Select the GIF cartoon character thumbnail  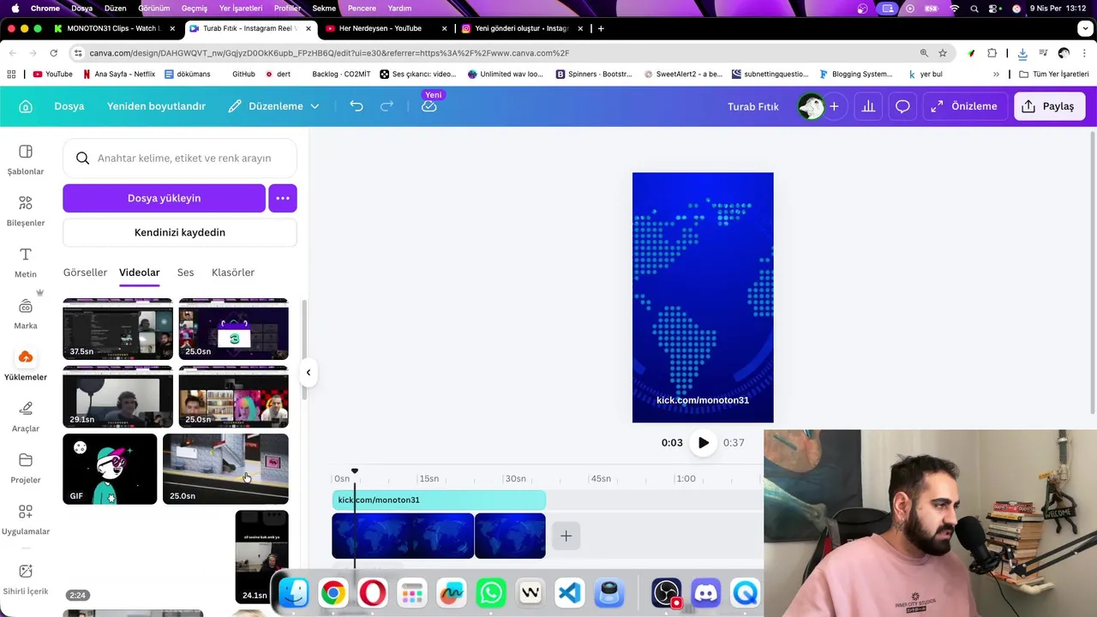coord(110,469)
